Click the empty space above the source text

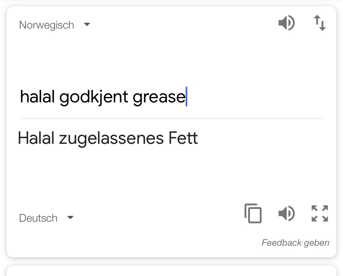[x=166, y=58]
